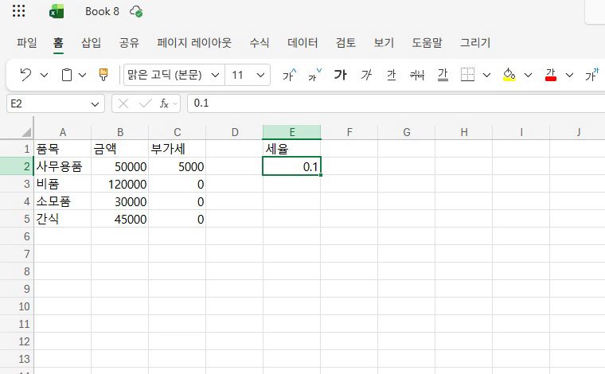This screenshot has width=605, height=374.
Task: Expand the Undo history dropdown
Action: point(45,75)
